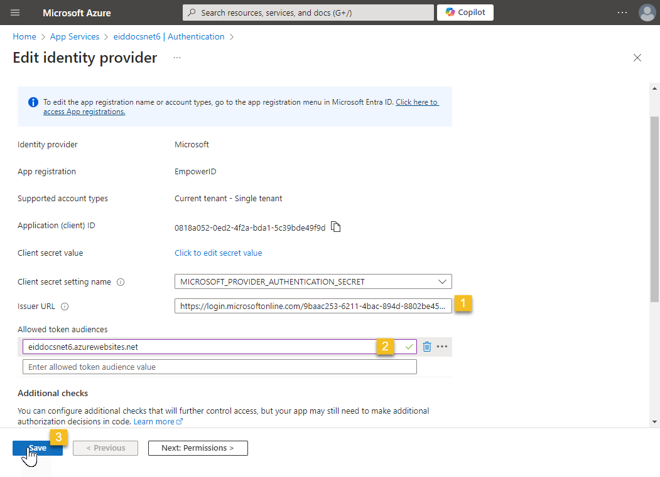Screen dimensions: 660x477
Task: Open the user account avatar menu
Action: coord(647,13)
